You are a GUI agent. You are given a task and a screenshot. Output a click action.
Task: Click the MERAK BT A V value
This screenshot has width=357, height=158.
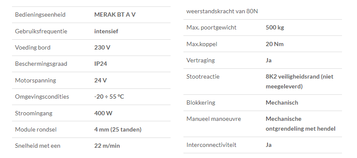click(115, 15)
